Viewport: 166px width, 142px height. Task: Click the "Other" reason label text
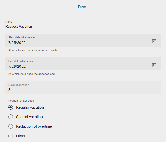coord(21,136)
